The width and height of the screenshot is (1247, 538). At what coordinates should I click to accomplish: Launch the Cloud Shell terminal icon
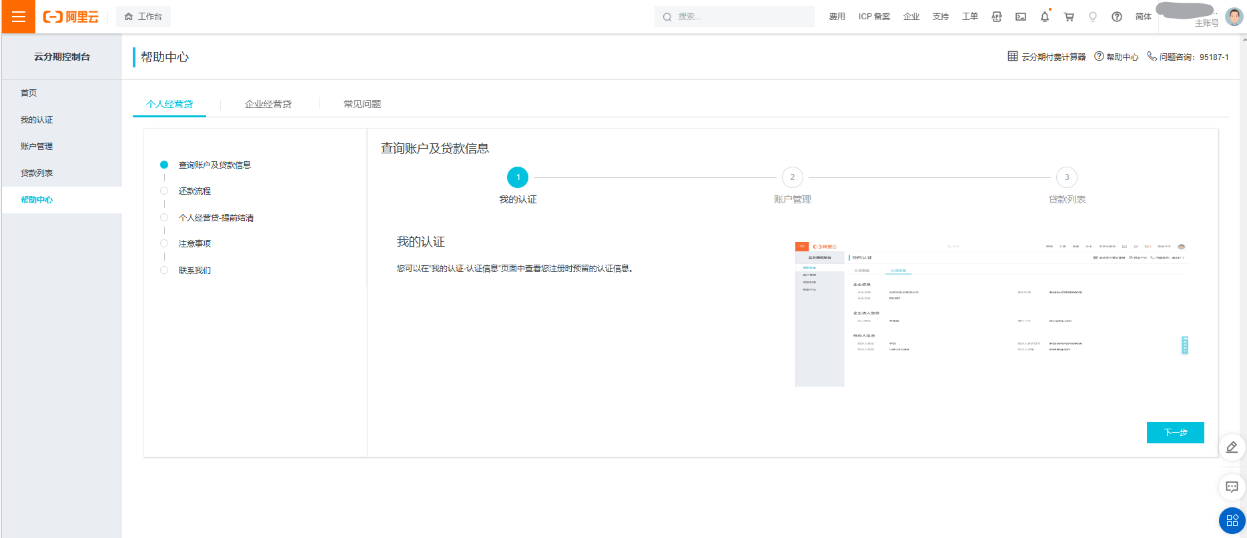(x=1021, y=17)
